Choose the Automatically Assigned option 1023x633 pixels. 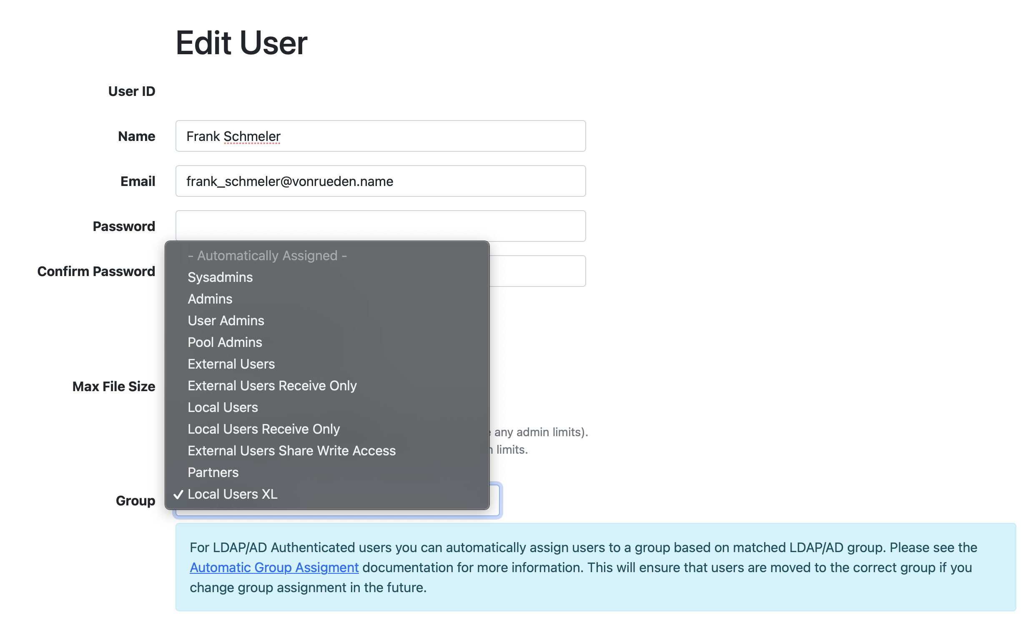pos(267,255)
